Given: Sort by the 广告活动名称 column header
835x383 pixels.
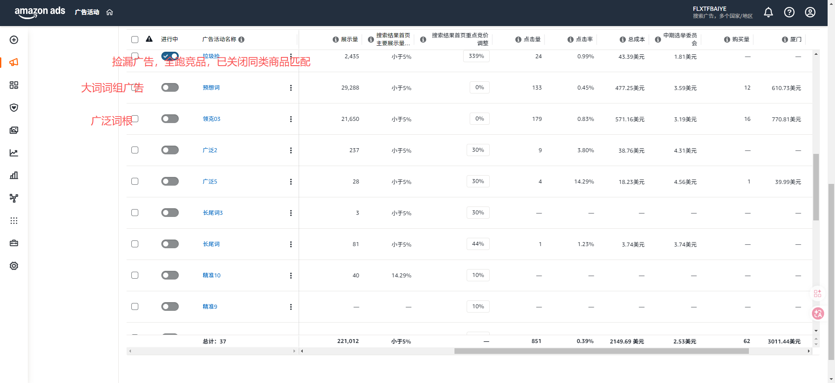Looking at the screenshot, I should coord(219,40).
